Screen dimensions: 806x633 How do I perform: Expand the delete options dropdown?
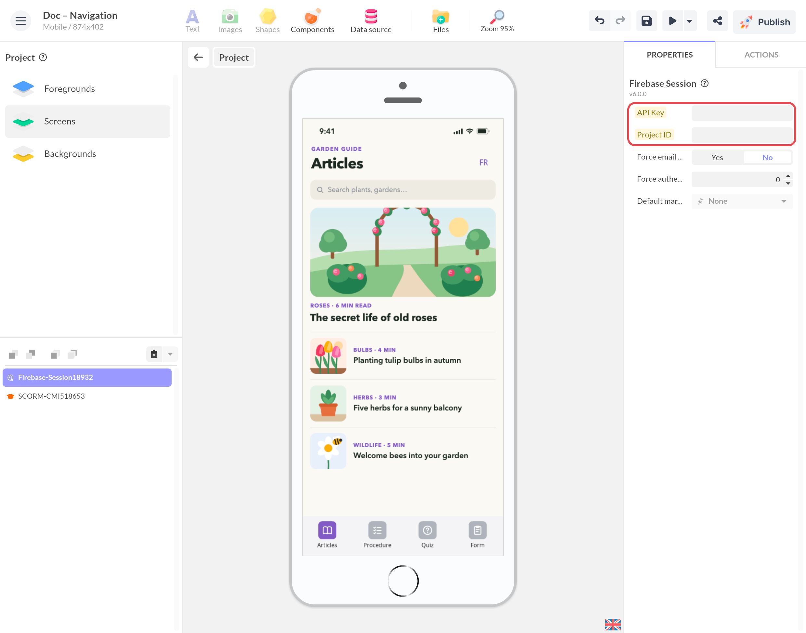click(170, 354)
